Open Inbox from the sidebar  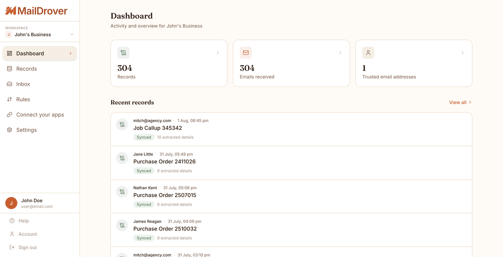[40, 84]
